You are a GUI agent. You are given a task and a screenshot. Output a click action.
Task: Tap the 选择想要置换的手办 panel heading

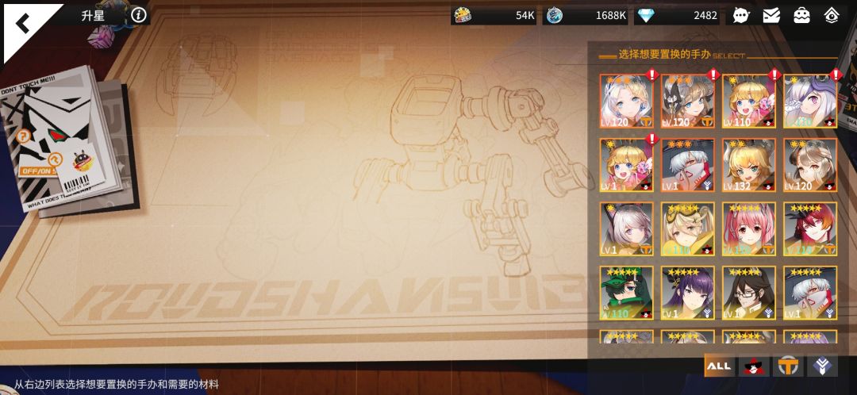[x=665, y=56]
